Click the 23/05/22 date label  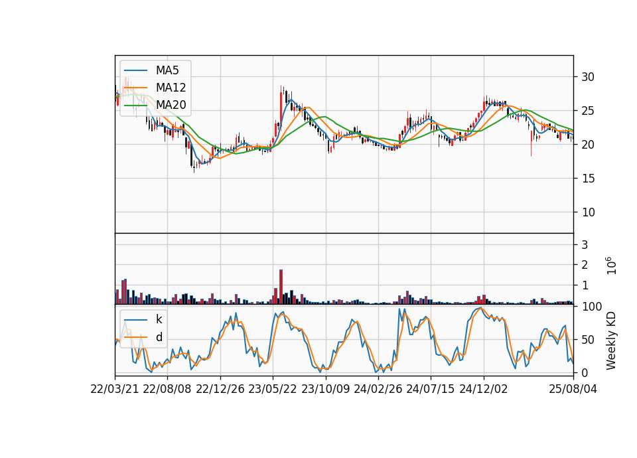(x=273, y=389)
